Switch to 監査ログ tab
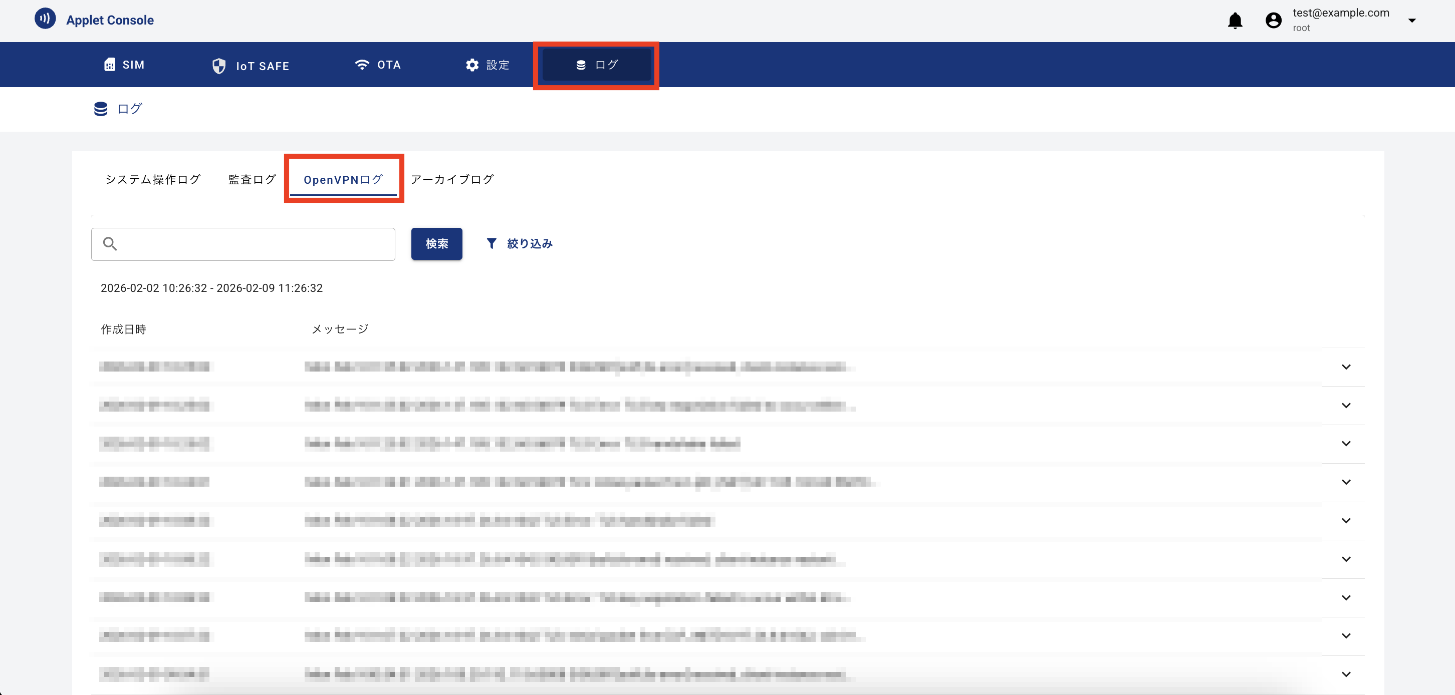This screenshot has width=1455, height=695. click(x=252, y=180)
